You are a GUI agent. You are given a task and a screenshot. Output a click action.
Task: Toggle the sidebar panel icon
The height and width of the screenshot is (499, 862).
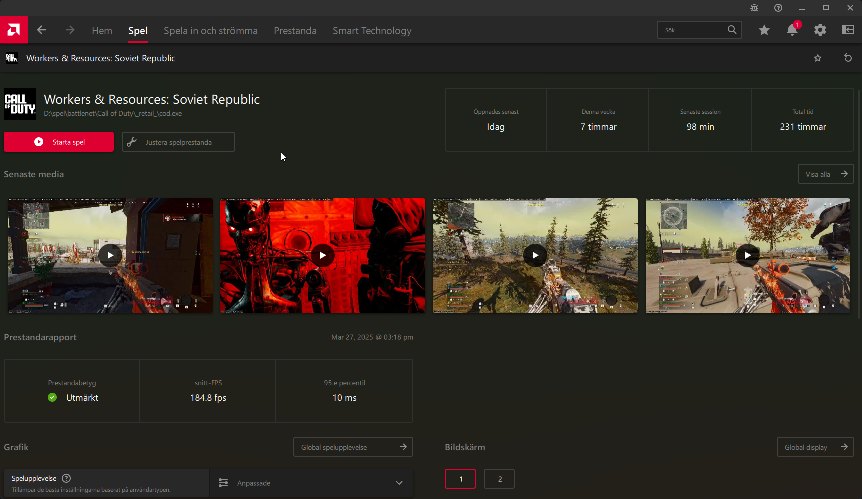pyautogui.click(x=848, y=30)
